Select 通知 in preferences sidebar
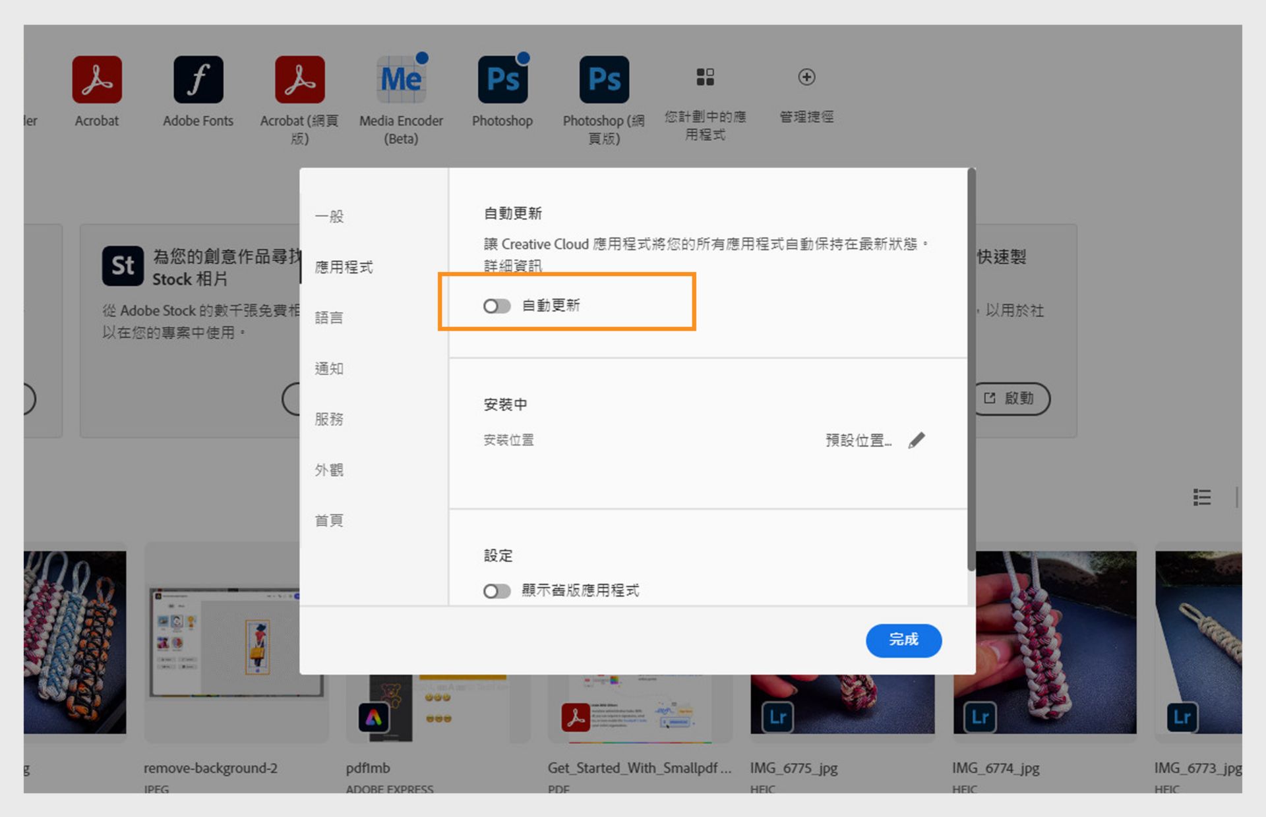This screenshot has width=1266, height=817. click(329, 368)
